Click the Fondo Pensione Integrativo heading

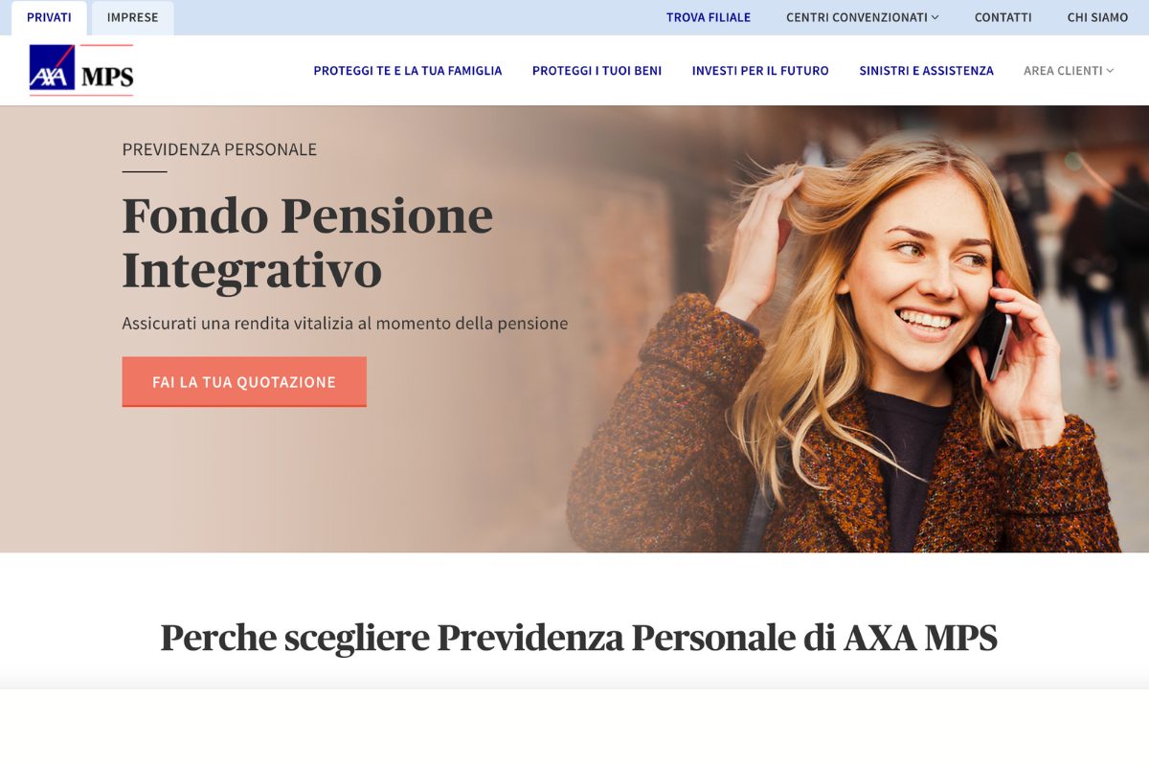coord(307,242)
